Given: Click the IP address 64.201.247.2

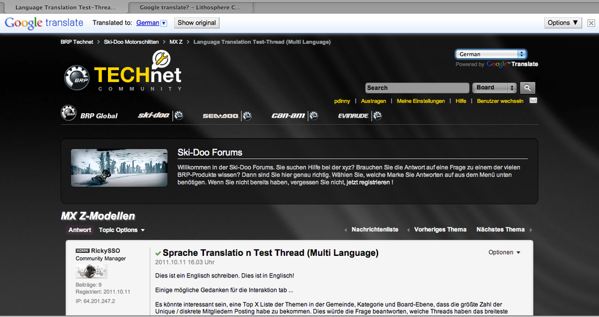Looking at the screenshot, I should [x=95, y=301].
